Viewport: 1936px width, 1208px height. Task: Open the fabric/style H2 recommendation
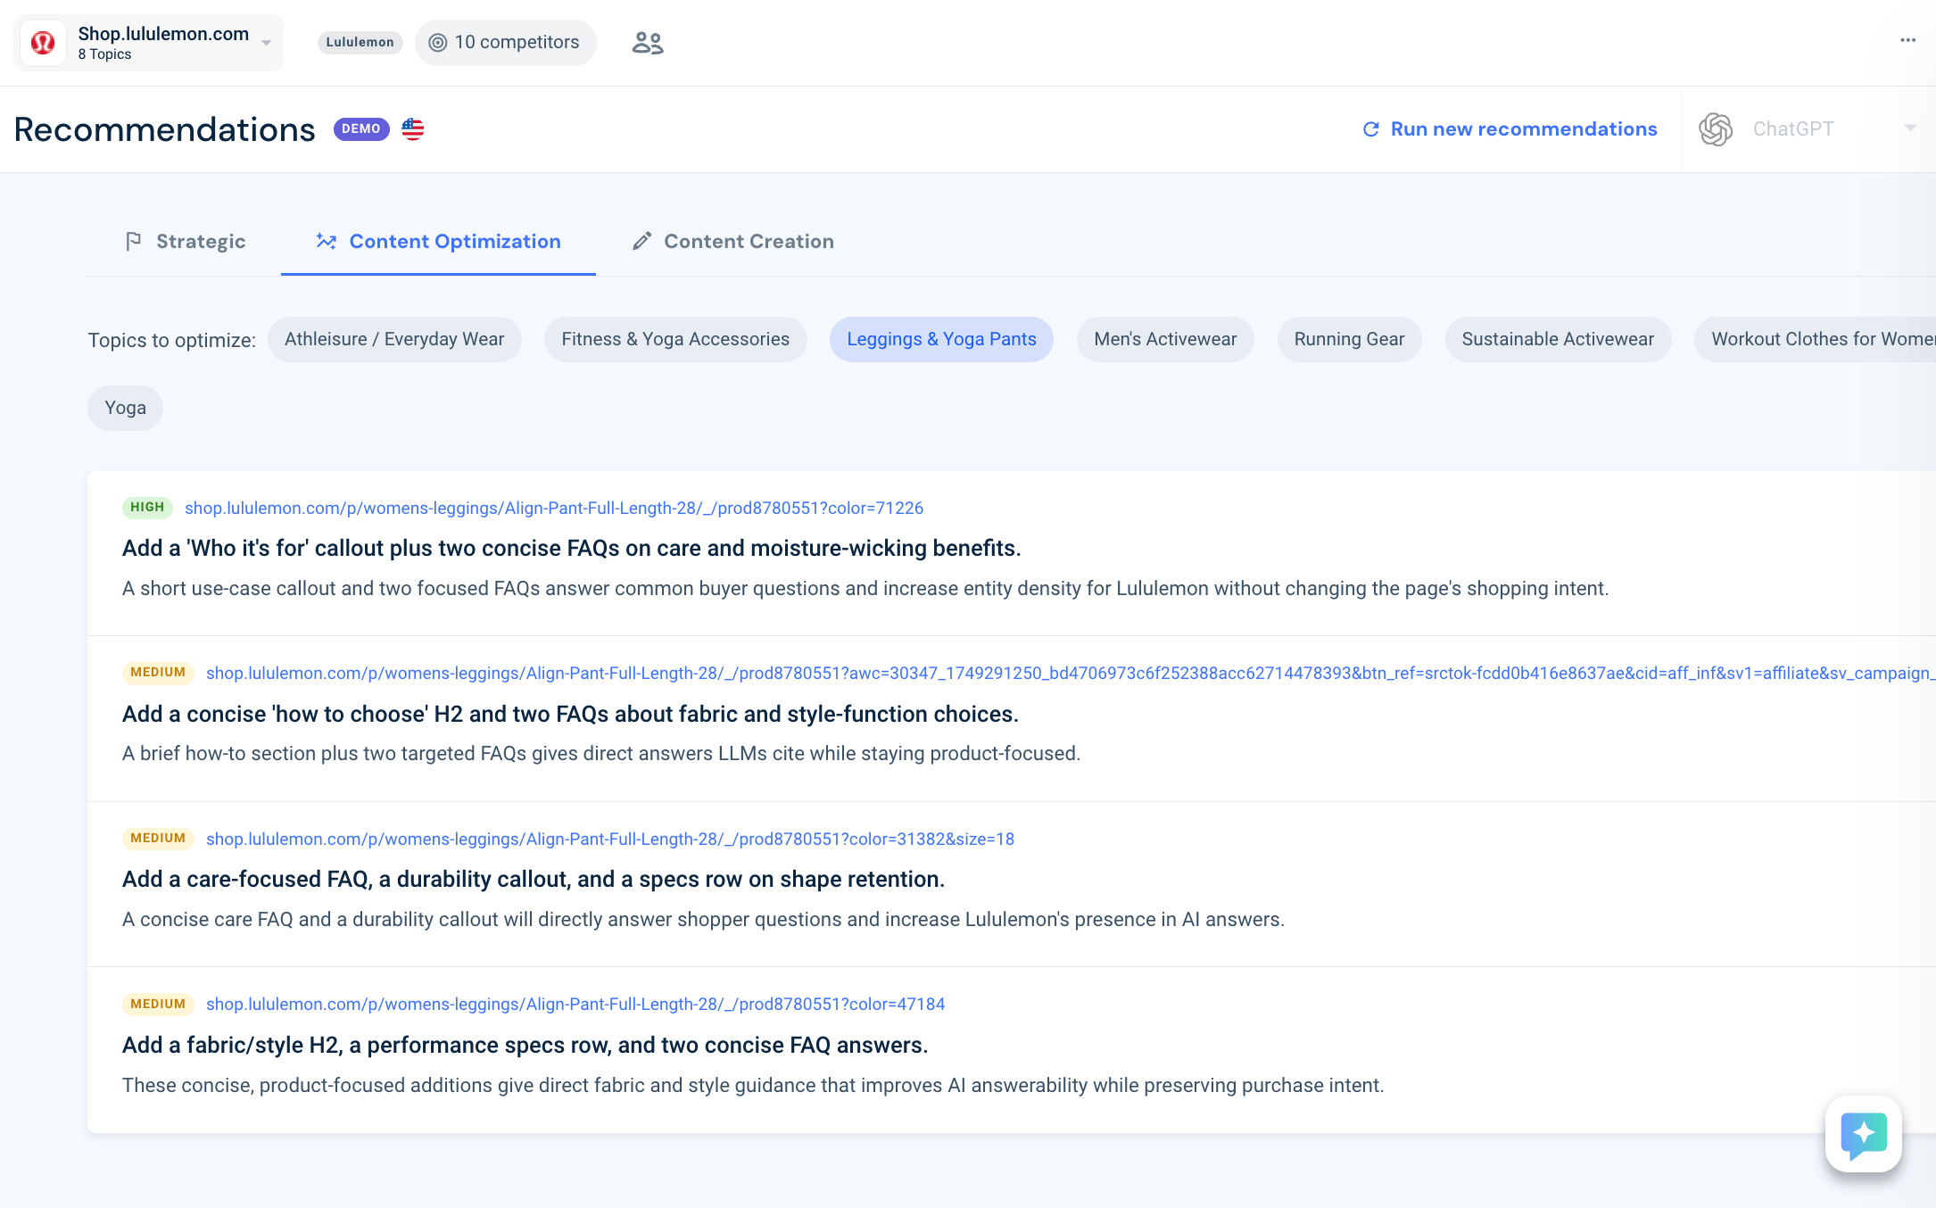click(525, 1045)
